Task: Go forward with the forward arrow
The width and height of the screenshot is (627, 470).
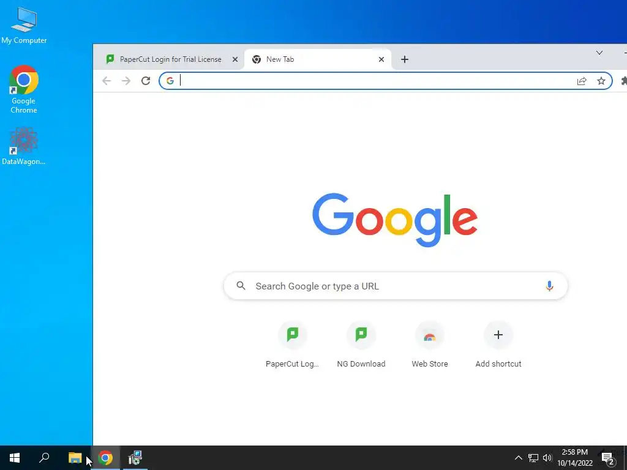Action: tap(126, 81)
